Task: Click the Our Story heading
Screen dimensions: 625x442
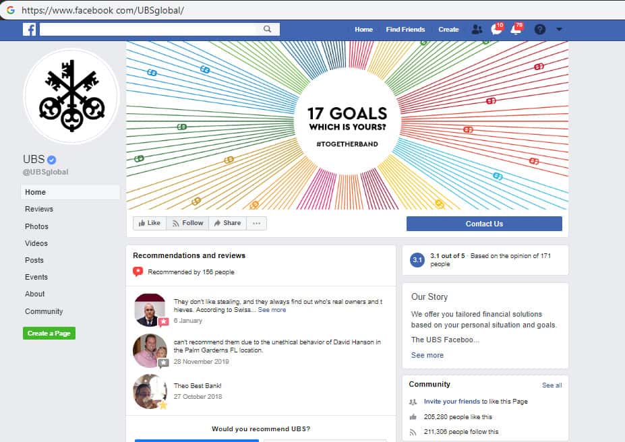Action: [x=429, y=297]
